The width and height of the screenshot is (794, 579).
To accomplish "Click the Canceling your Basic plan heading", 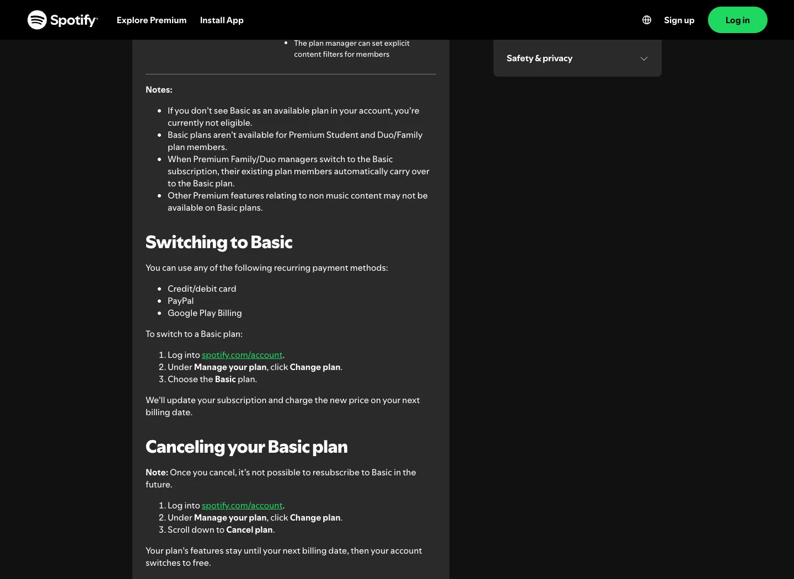I will pos(246,447).
